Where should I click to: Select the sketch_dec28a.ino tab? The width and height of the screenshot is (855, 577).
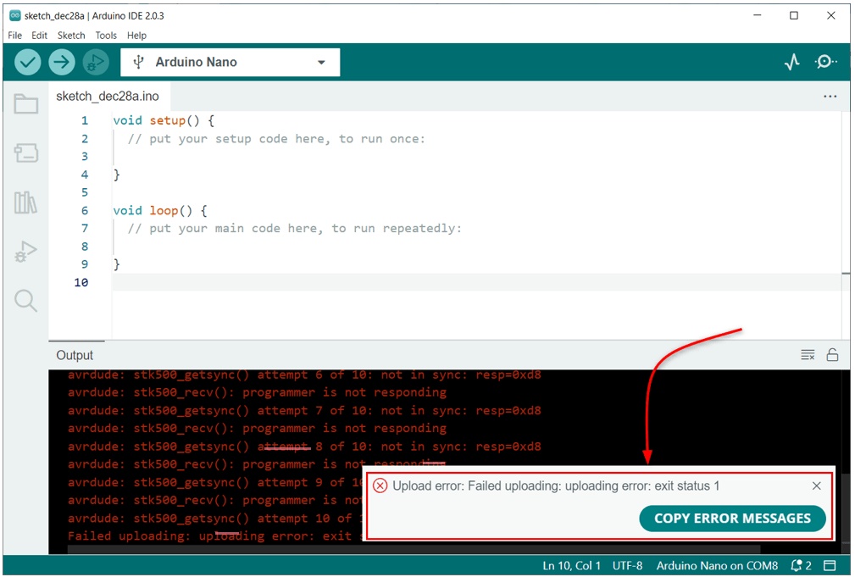coord(109,96)
